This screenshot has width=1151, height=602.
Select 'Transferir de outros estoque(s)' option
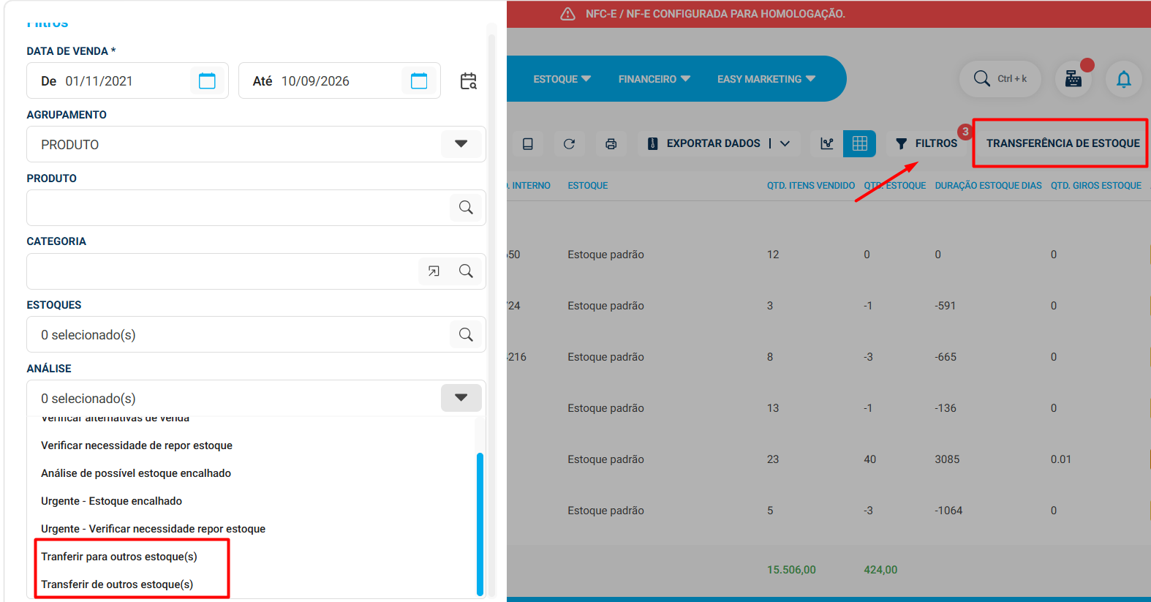click(x=117, y=584)
